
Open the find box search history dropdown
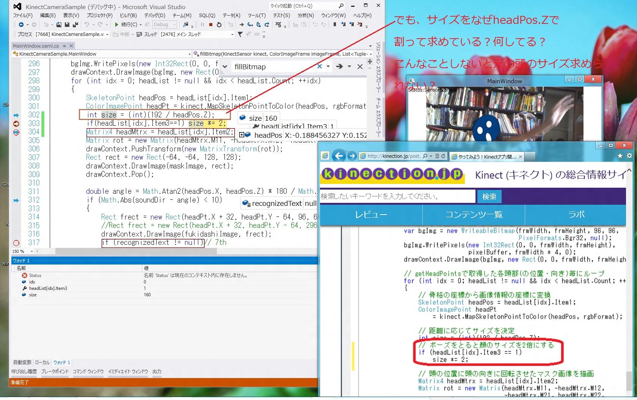(x=328, y=67)
